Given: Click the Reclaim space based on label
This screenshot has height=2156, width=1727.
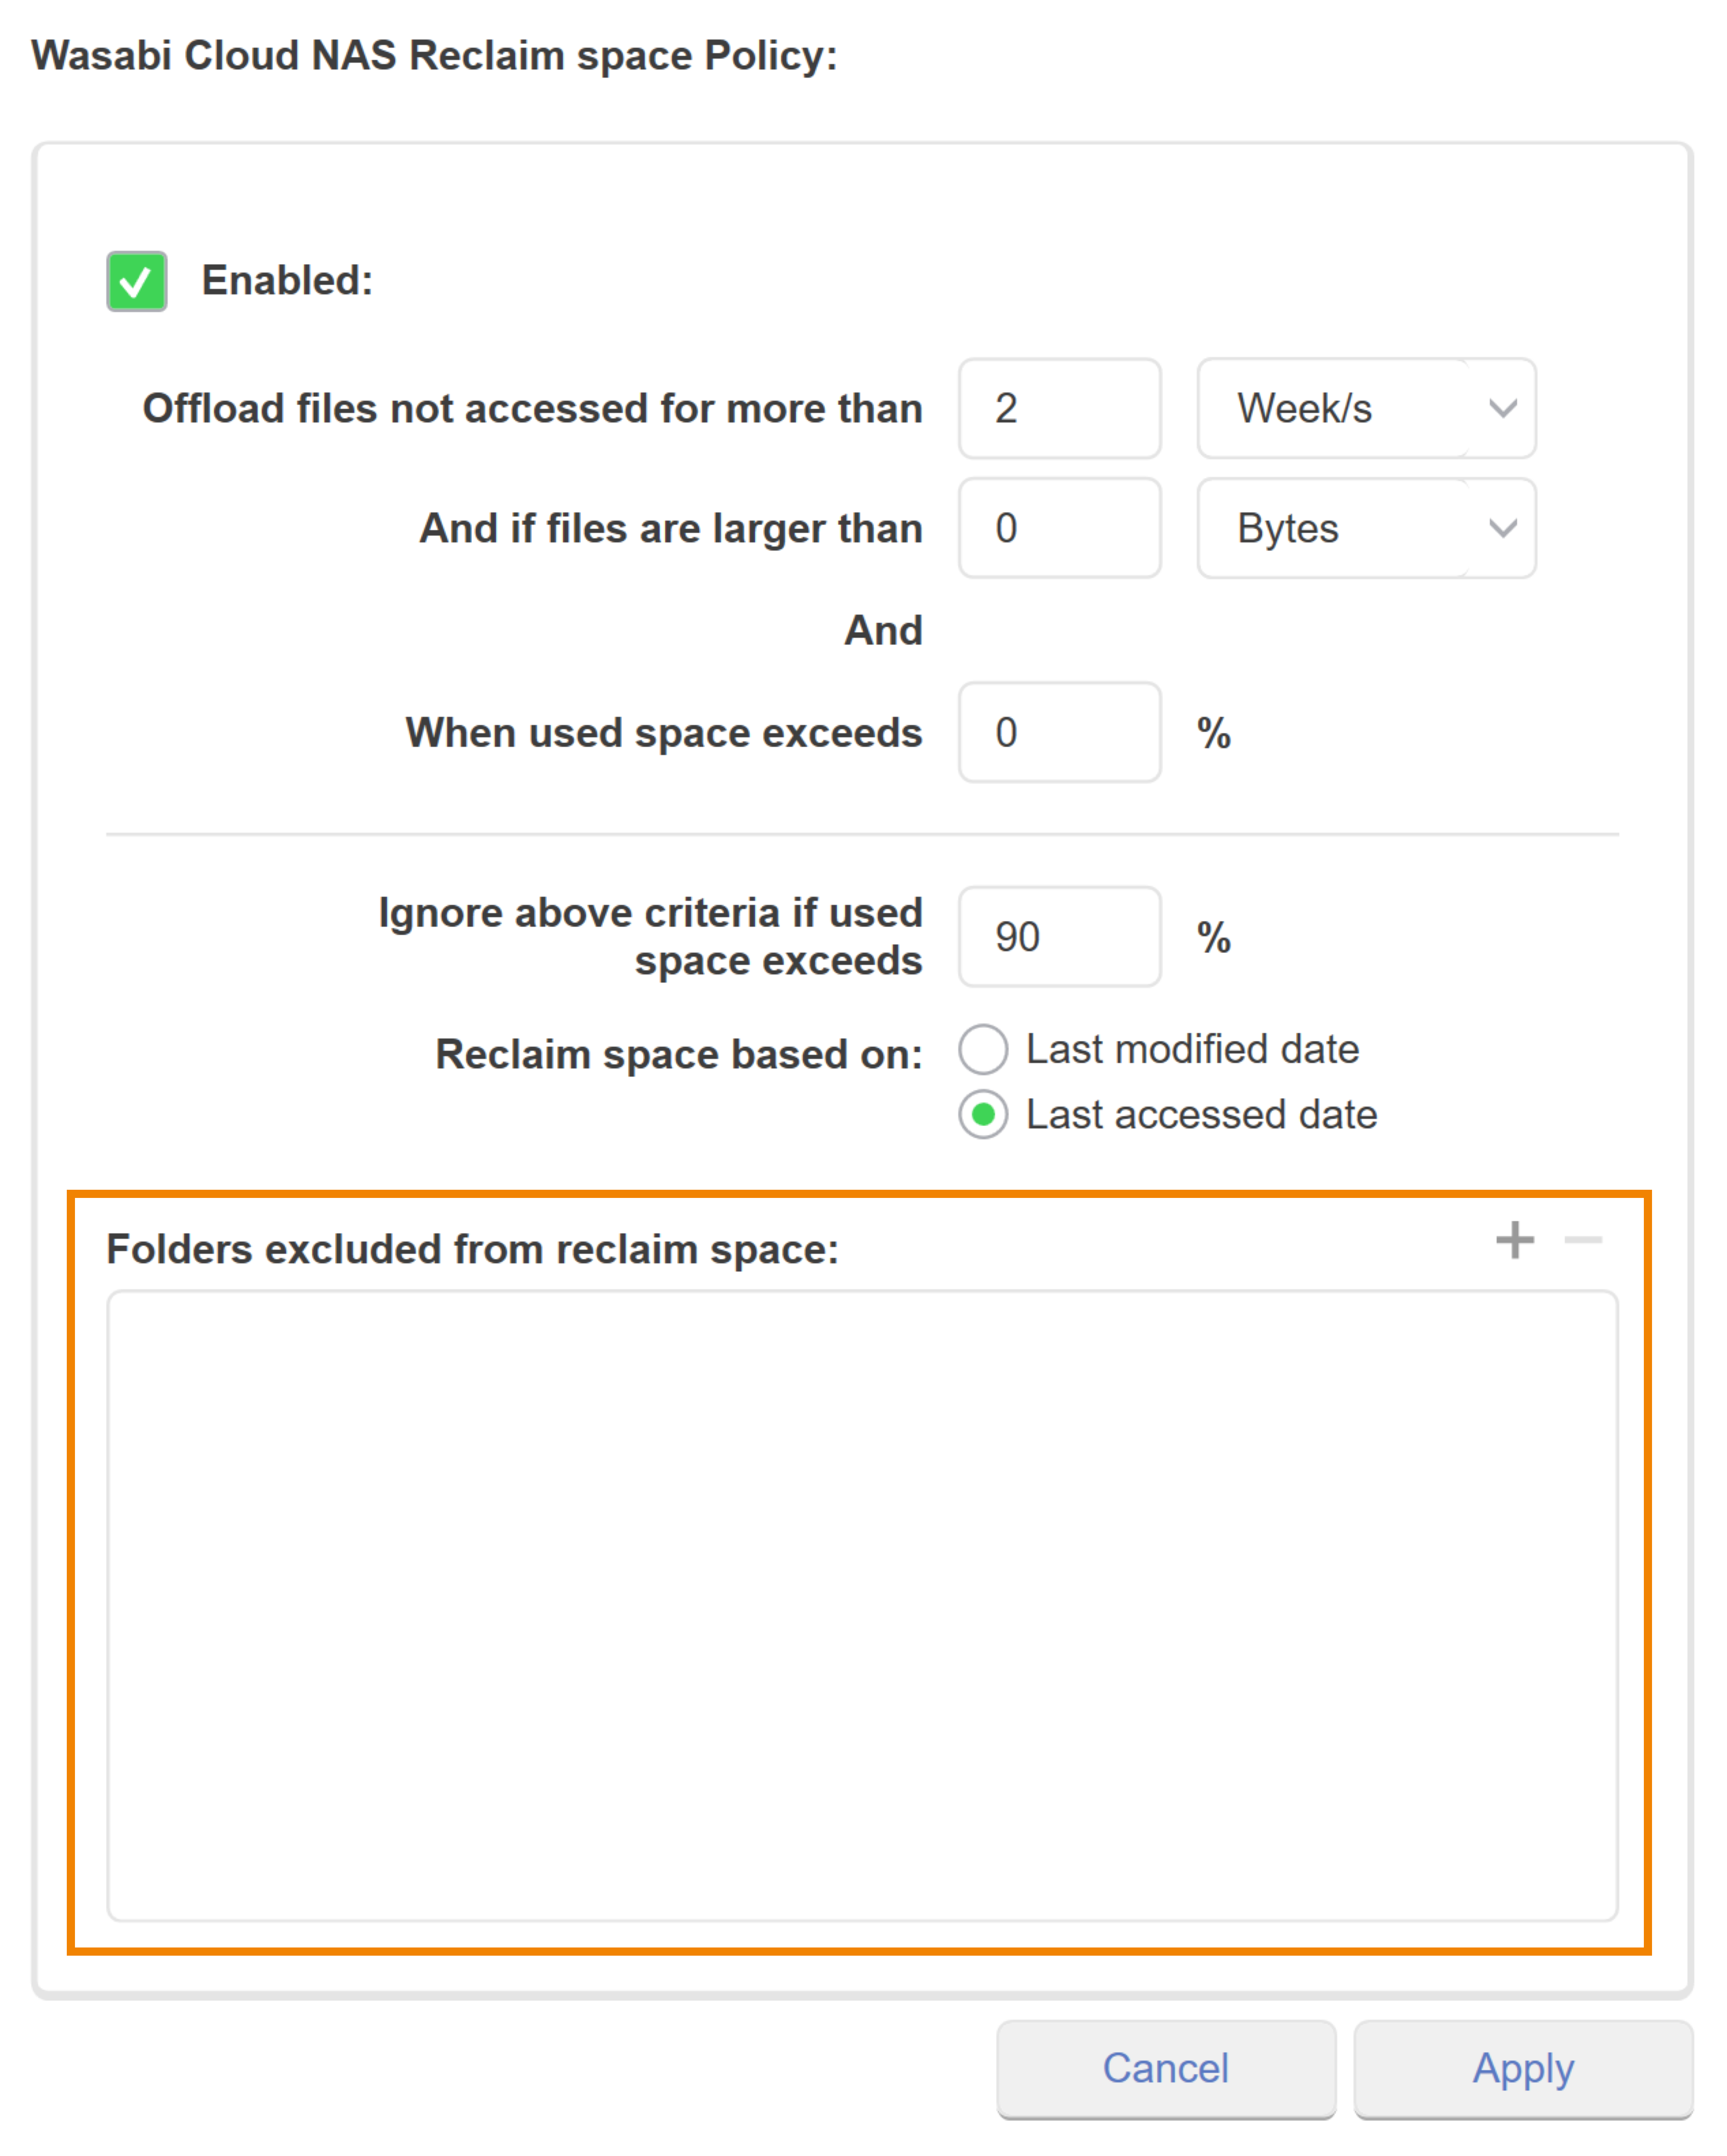Looking at the screenshot, I should (679, 1054).
